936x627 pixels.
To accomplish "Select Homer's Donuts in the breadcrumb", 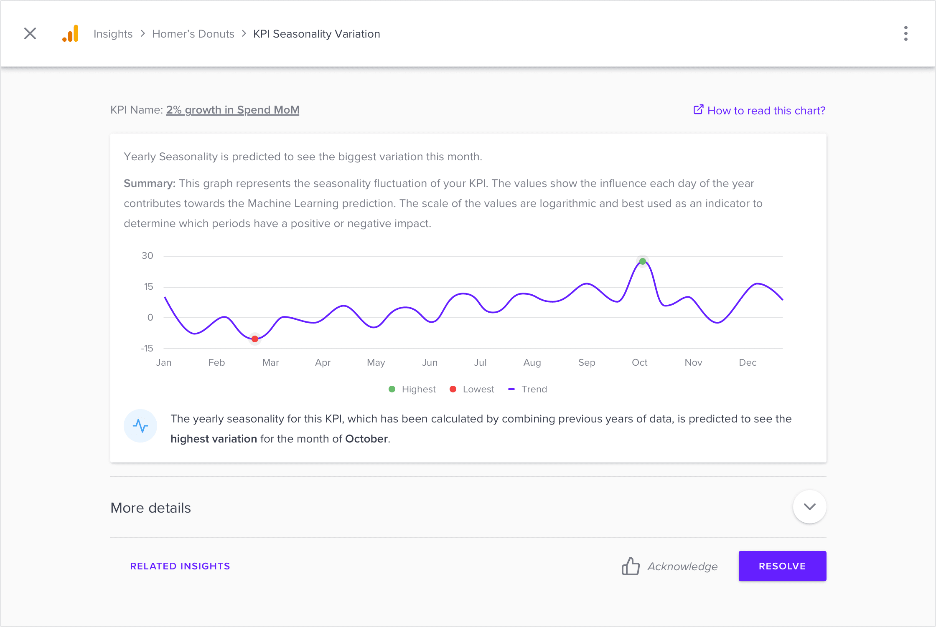I will 193,33.
